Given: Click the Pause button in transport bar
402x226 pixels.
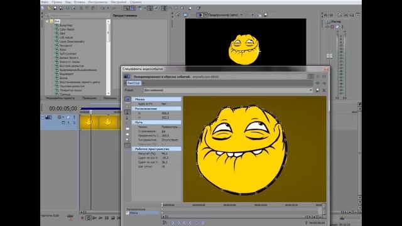Looking at the screenshot, I should 107,218.
